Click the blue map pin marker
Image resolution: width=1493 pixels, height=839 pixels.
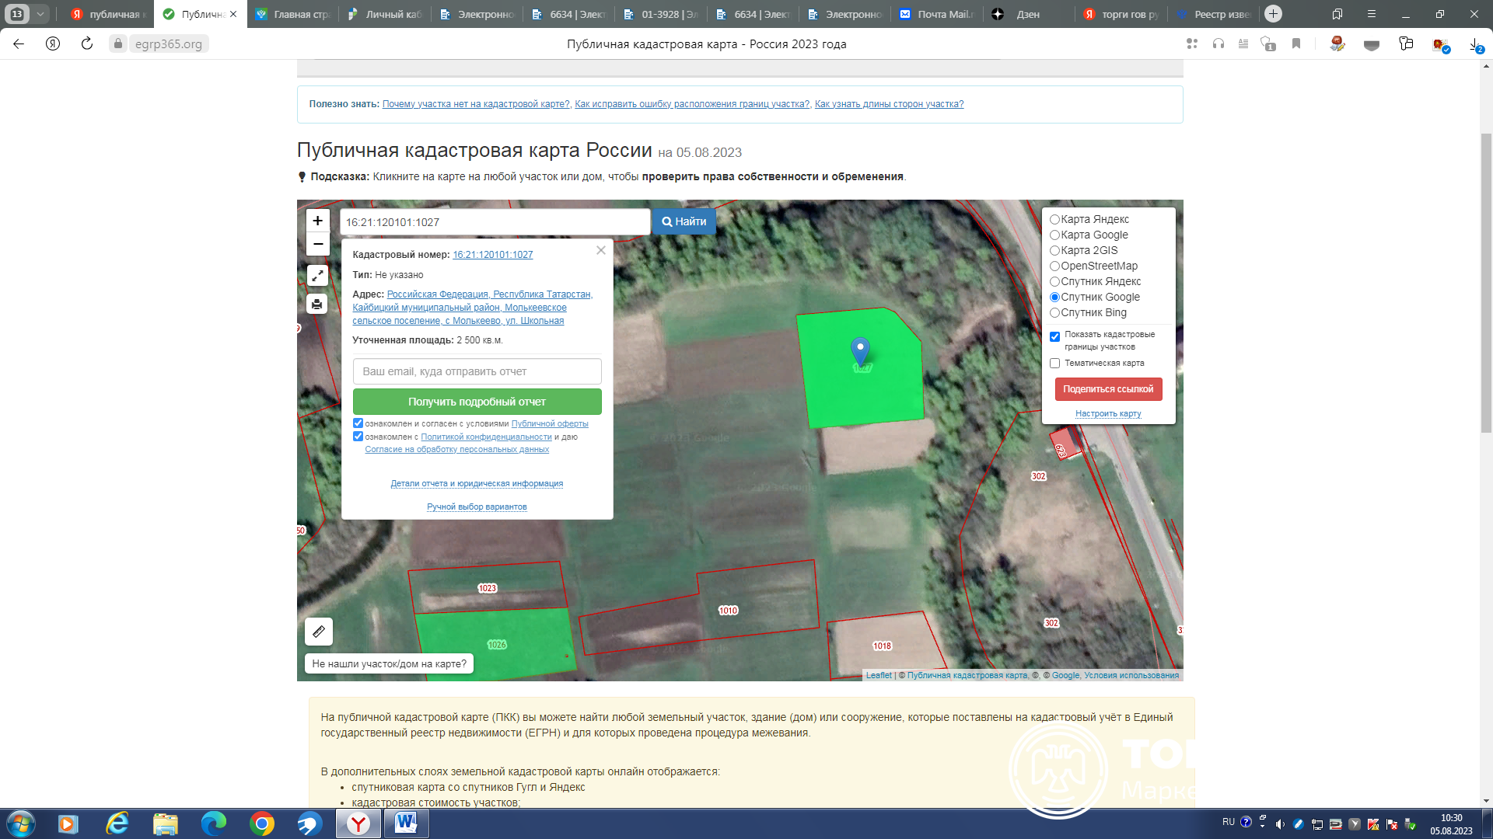[860, 351]
